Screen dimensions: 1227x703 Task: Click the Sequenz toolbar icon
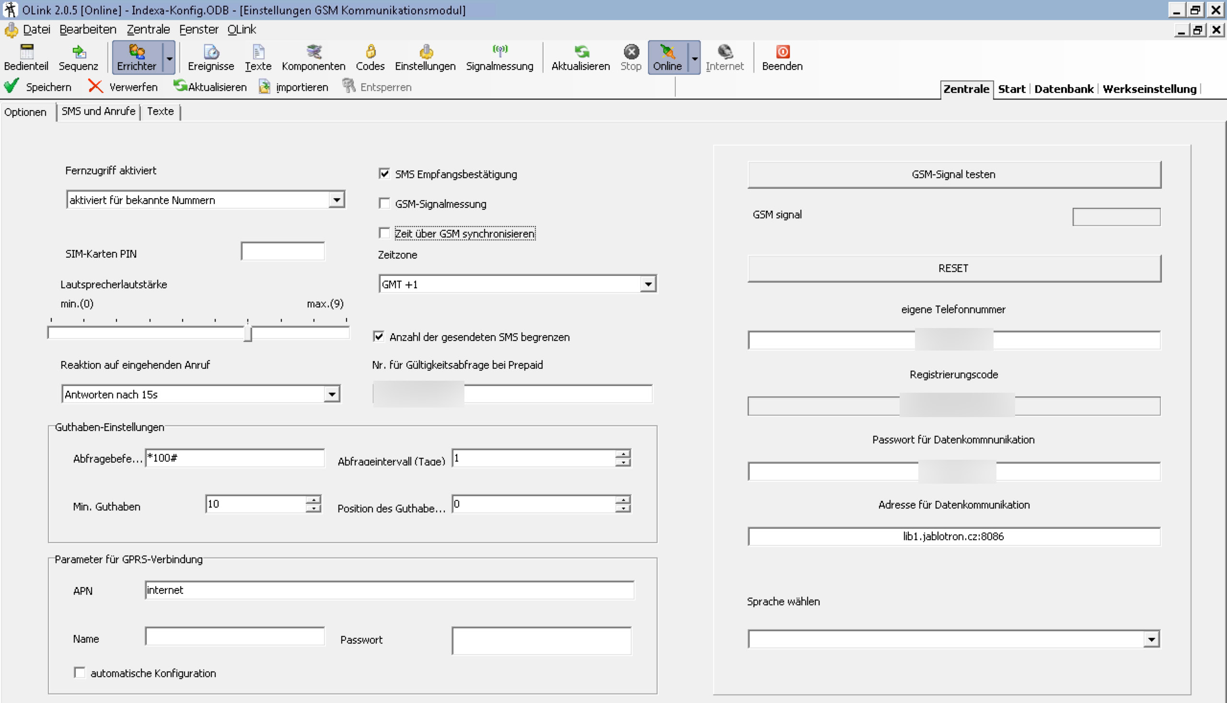tap(78, 57)
